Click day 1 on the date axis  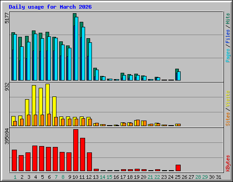pos(15,177)
